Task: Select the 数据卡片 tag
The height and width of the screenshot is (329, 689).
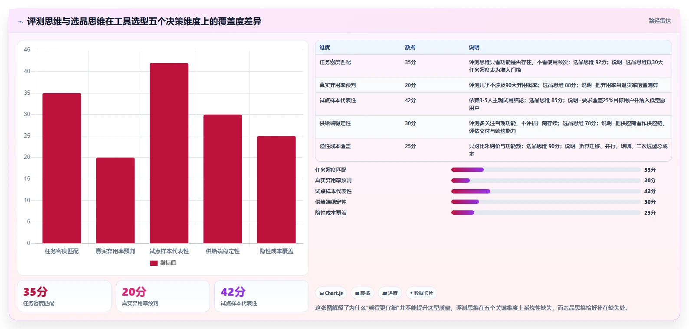Action: [x=421, y=293]
